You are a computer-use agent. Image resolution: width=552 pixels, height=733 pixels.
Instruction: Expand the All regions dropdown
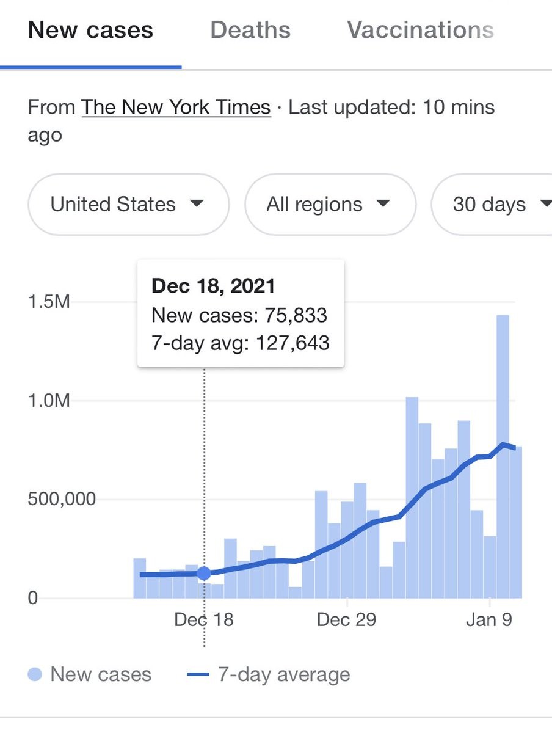[x=330, y=204]
